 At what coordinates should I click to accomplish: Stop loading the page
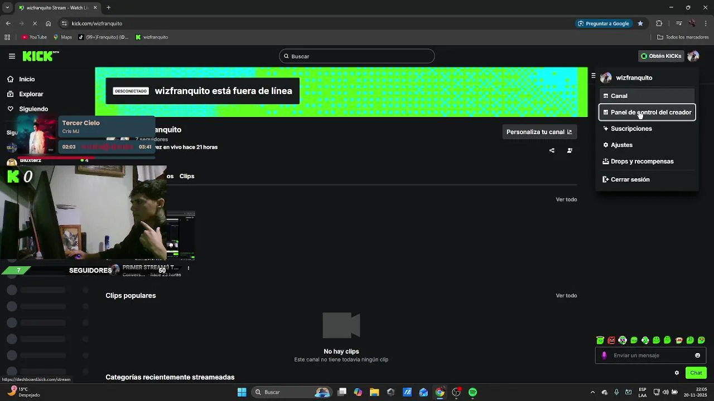click(35, 23)
